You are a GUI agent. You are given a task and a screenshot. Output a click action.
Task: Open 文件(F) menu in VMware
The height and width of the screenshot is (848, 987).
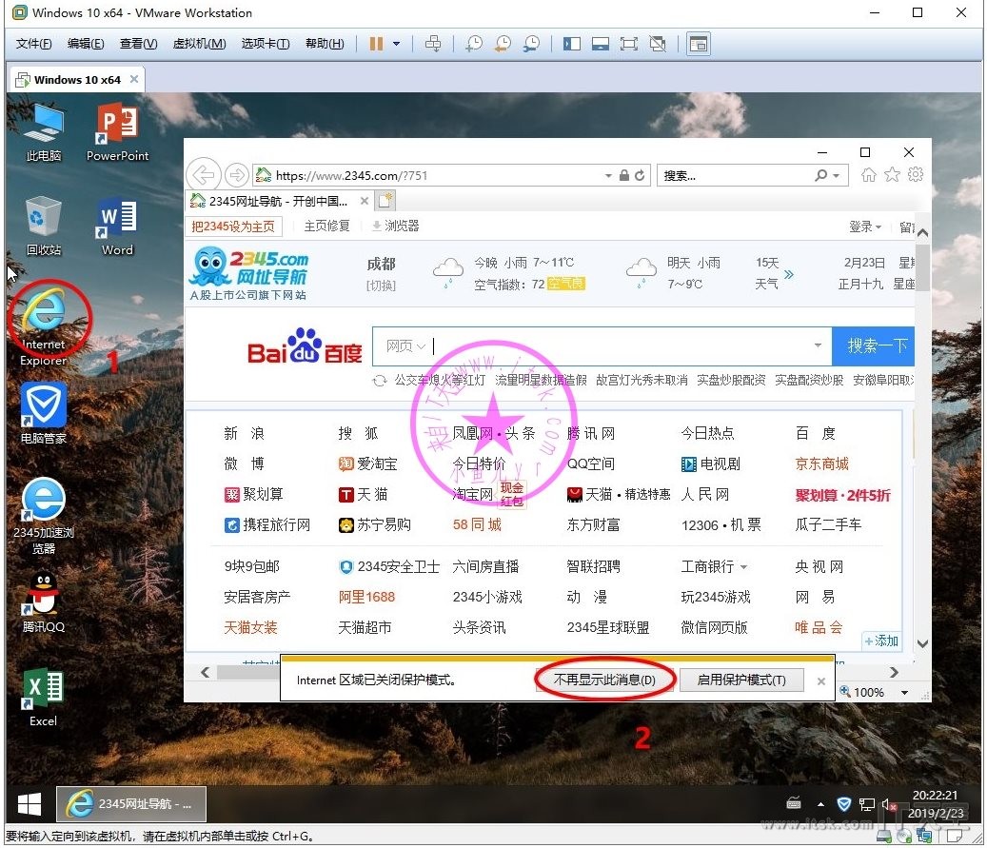[33, 44]
